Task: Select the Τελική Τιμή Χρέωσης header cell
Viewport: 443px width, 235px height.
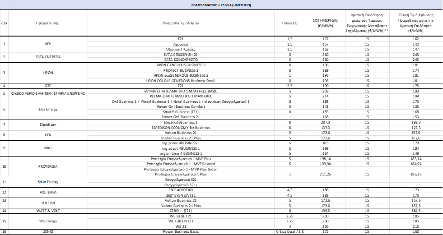Action: tap(415, 23)
